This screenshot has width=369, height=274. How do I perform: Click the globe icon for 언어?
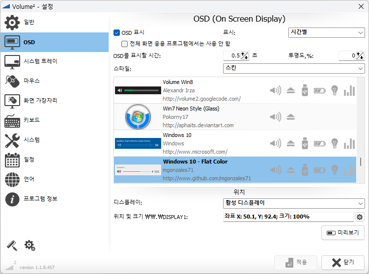(12, 180)
